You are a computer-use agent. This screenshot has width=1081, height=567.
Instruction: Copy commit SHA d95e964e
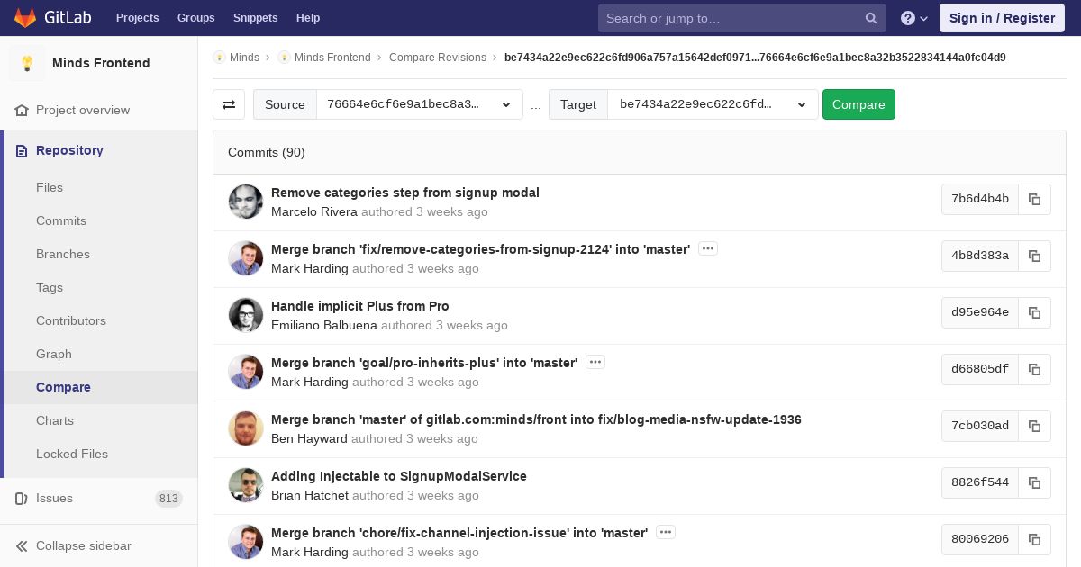[x=1034, y=312]
